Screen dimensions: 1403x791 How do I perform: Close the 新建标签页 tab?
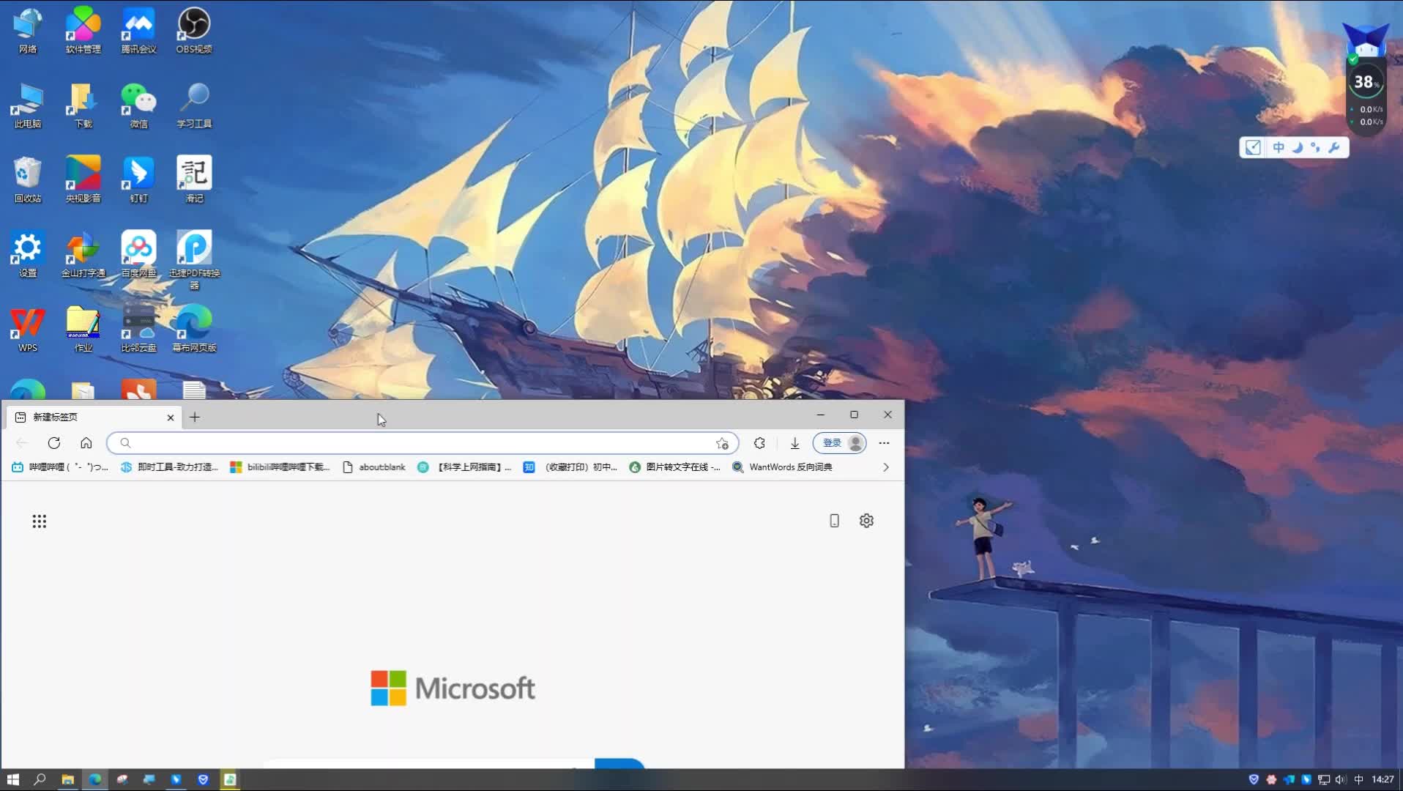pos(171,417)
